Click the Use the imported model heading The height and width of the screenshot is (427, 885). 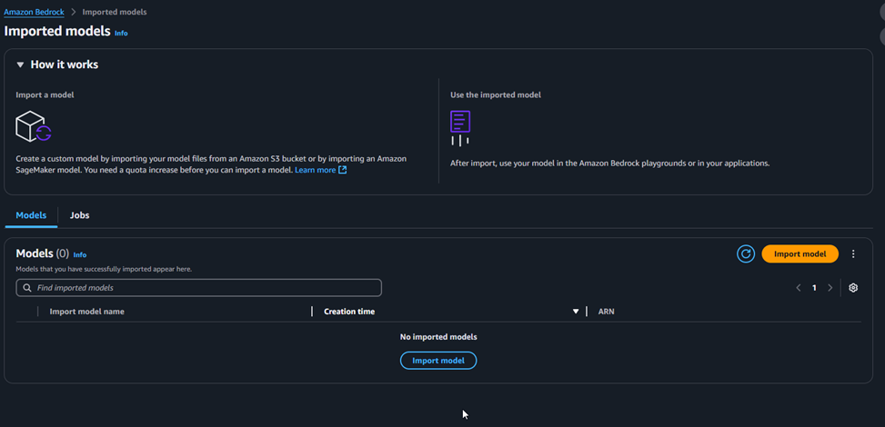click(496, 94)
